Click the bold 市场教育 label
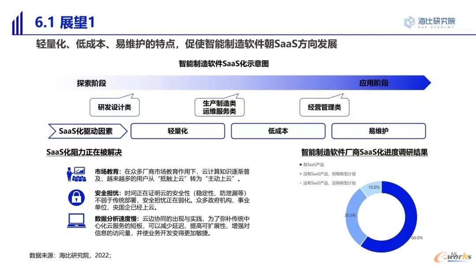Screen dimensions: 476x267 [x=107, y=172]
